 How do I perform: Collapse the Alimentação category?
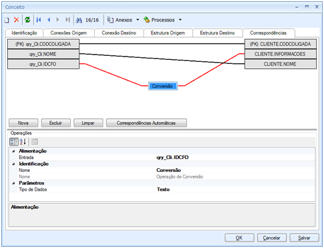pyautogui.click(x=14, y=151)
